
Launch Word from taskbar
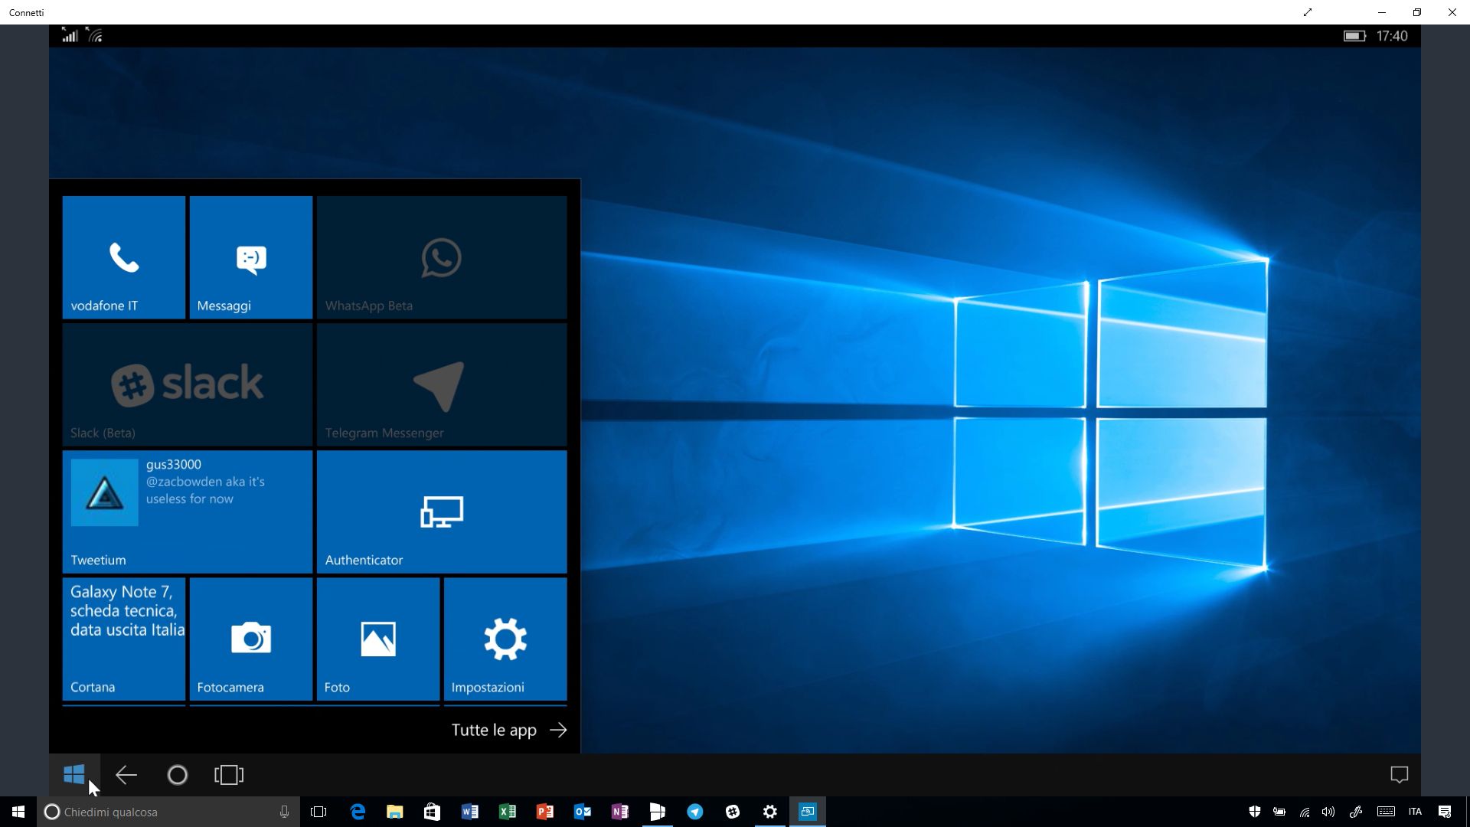[x=470, y=812]
